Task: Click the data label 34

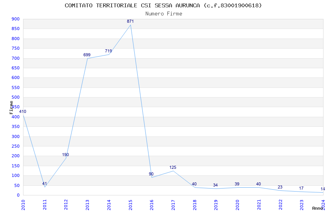Action: tap(215, 185)
